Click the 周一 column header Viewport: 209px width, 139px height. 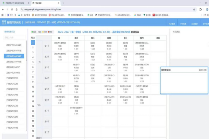coord(60,38)
